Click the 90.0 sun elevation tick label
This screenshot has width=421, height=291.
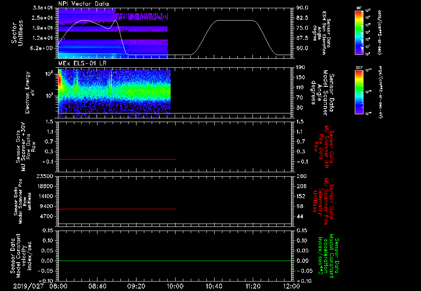tap(302, 8)
